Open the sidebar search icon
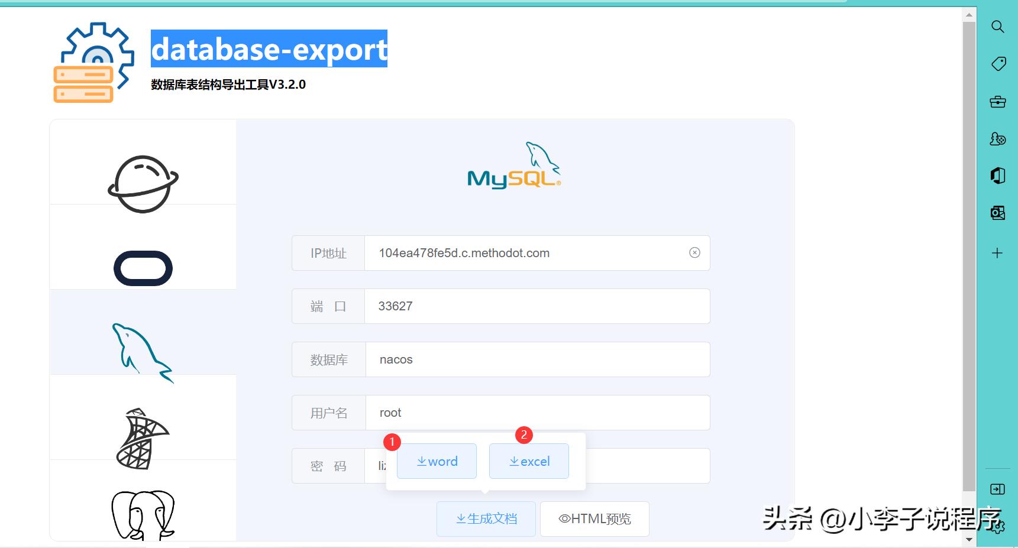Screen dimensions: 1018x548 coord(998,27)
